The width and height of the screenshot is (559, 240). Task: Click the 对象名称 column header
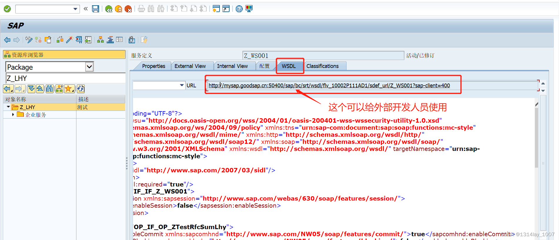pos(40,99)
